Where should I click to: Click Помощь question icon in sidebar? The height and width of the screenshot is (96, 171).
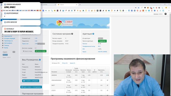pos(3,45)
